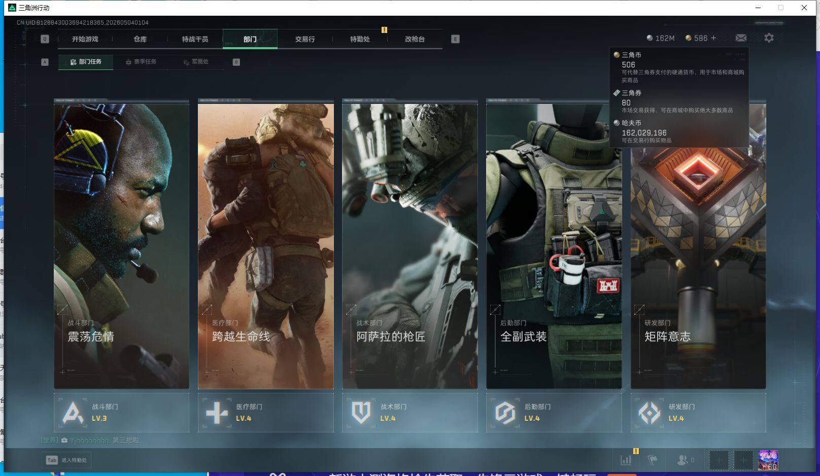Viewport: 820px width, 476px height.
Task: Click the 后勤部门 hexagon emblem icon
Action: click(x=505, y=413)
